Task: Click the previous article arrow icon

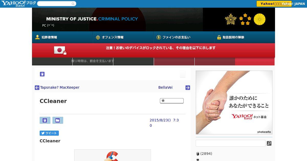Action: [x=37, y=88]
